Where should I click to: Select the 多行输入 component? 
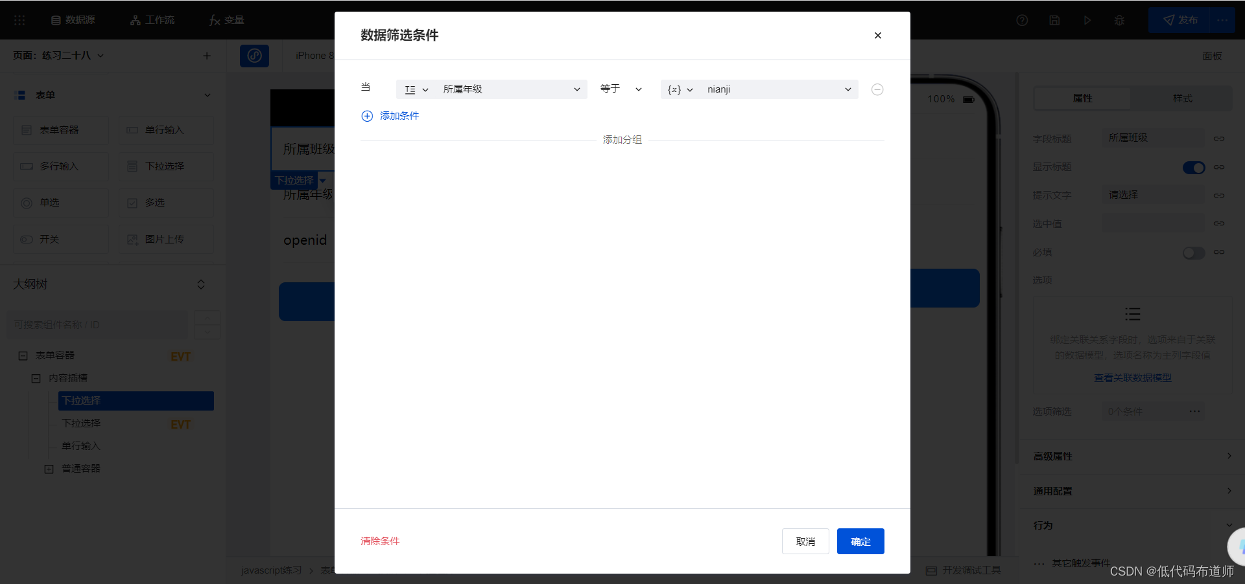[61, 166]
